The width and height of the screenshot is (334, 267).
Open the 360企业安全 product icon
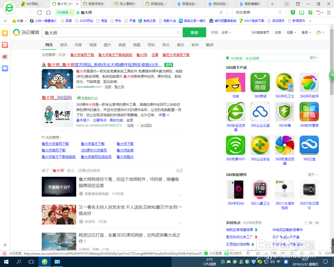260,145
